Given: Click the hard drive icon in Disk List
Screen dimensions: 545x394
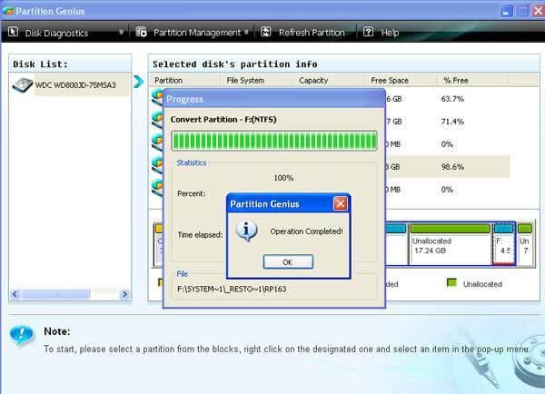Looking at the screenshot, I should point(23,84).
